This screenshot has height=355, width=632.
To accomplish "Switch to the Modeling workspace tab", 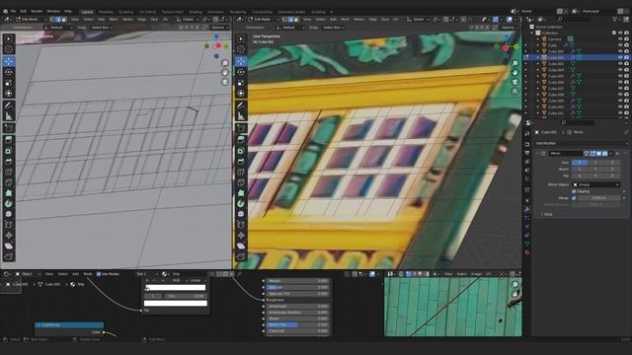I will click(x=106, y=12).
